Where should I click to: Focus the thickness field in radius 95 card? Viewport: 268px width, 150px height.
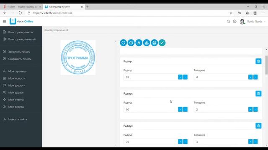coord(221,77)
